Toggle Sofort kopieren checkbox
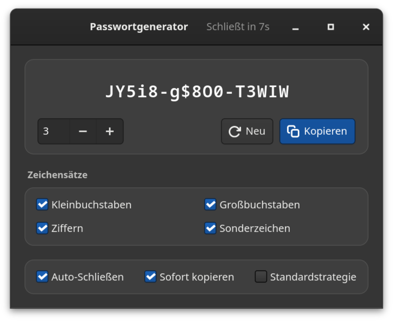 tap(150, 276)
